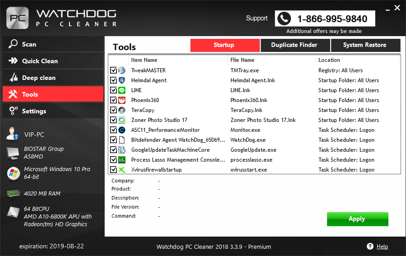The image size is (406, 256).
Task: Click the Xvirusfirewallstartup green X icon
Action: [122, 170]
